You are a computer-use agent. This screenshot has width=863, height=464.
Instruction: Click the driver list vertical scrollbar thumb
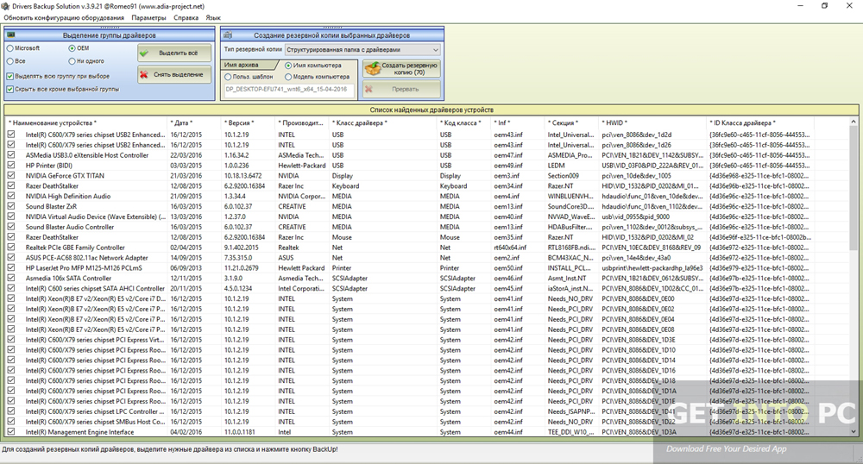pos(854,187)
